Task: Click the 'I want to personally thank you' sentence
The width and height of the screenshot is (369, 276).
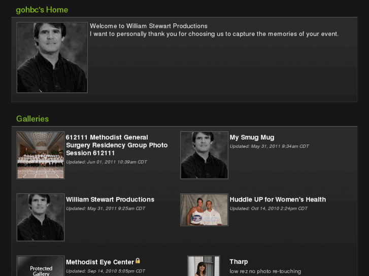Action: click(x=214, y=34)
